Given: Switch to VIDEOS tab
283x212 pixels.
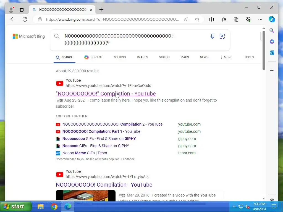Looking at the screenshot, I should (164, 57).
